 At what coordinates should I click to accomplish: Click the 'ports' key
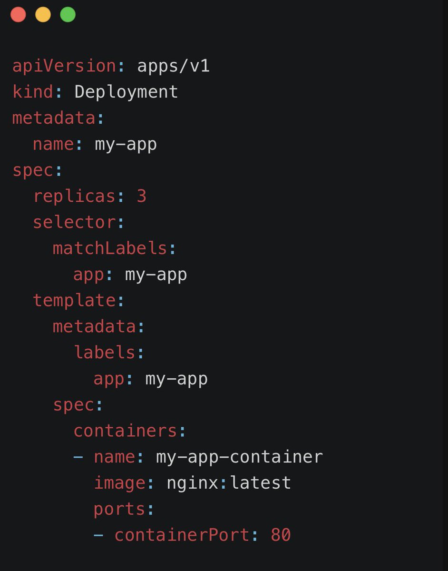click(x=120, y=509)
